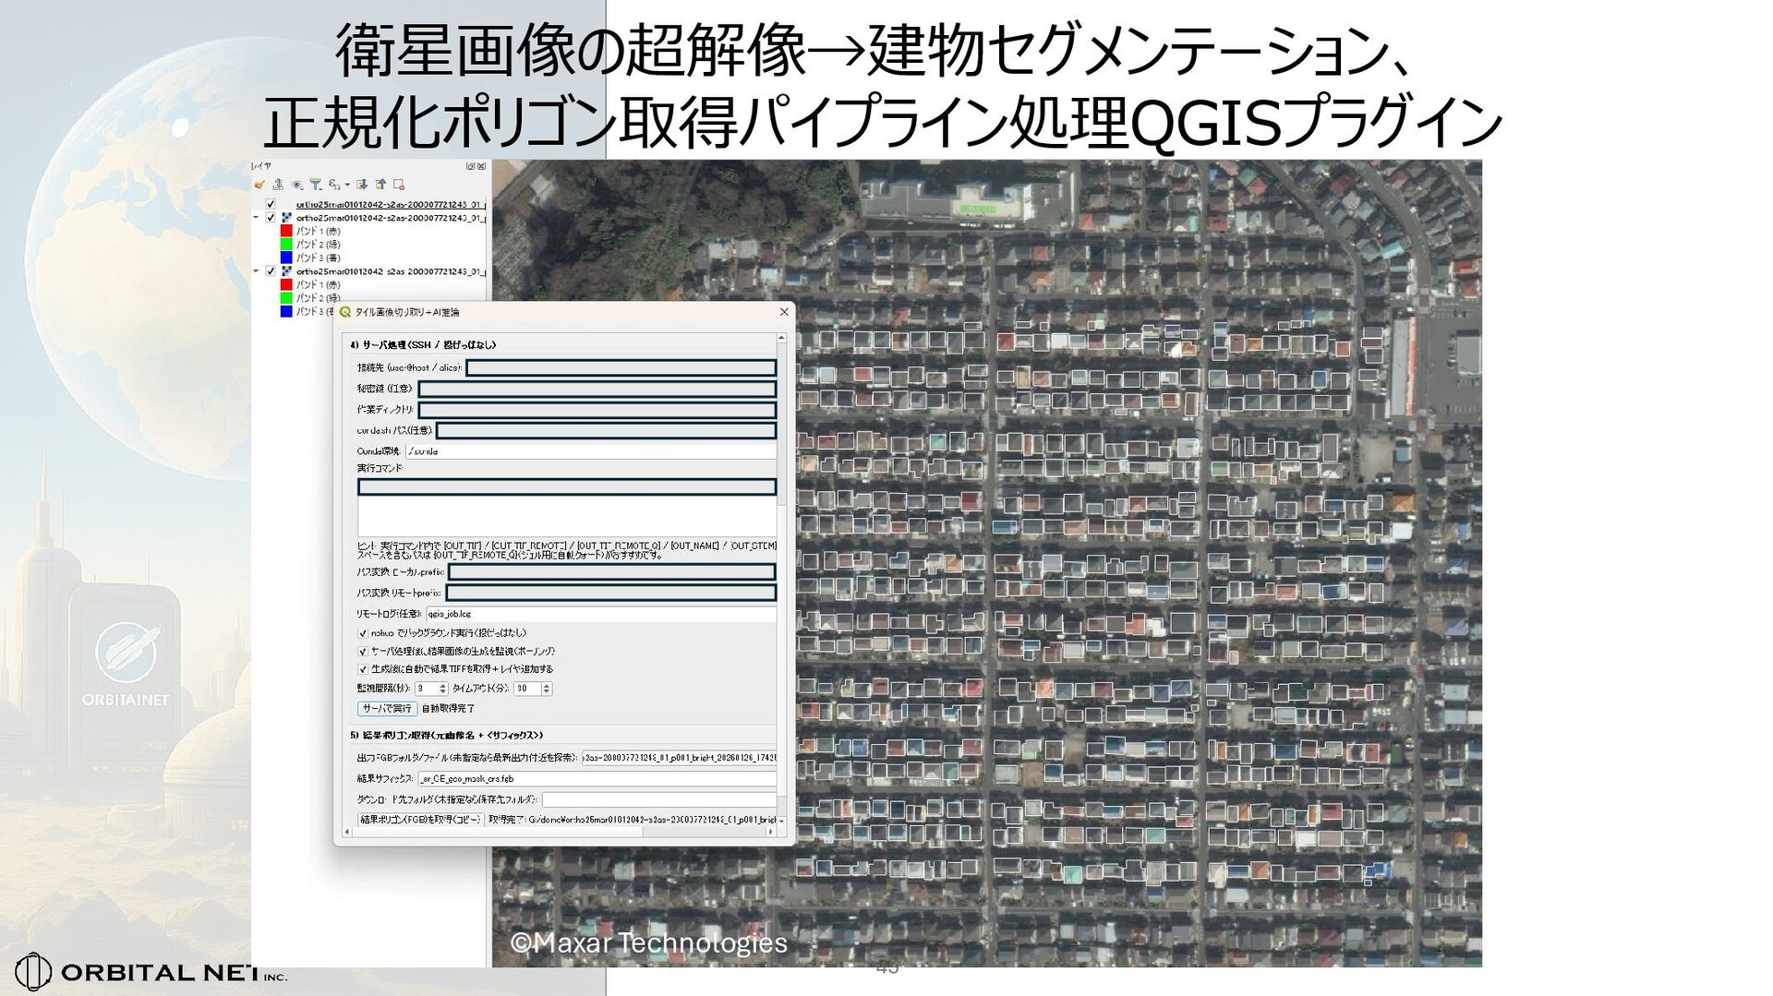
Task: Close the タイル画像切り取り+AI推論 dialog
Action: [x=784, y=312]
